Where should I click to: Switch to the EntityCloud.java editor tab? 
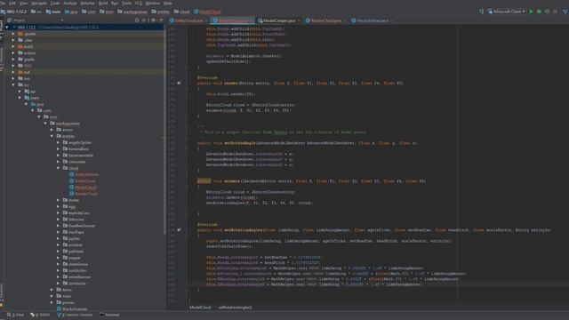188,20
